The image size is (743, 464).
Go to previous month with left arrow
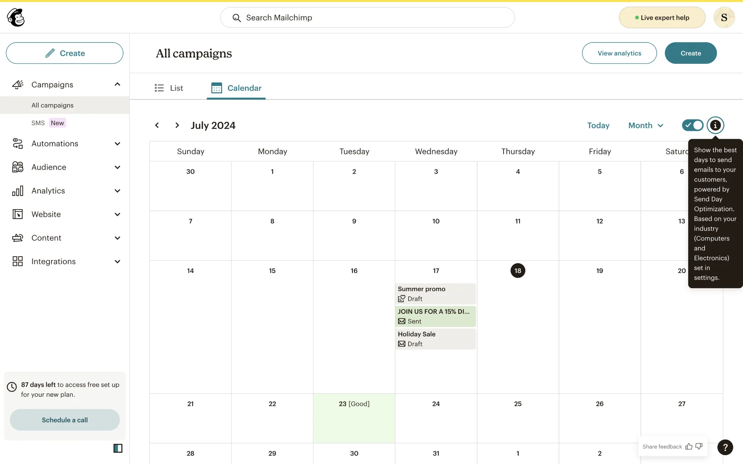pyautogui.click(x=157, y=125)
